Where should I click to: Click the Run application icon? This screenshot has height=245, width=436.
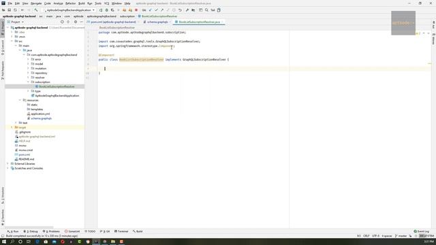[101, 10]
